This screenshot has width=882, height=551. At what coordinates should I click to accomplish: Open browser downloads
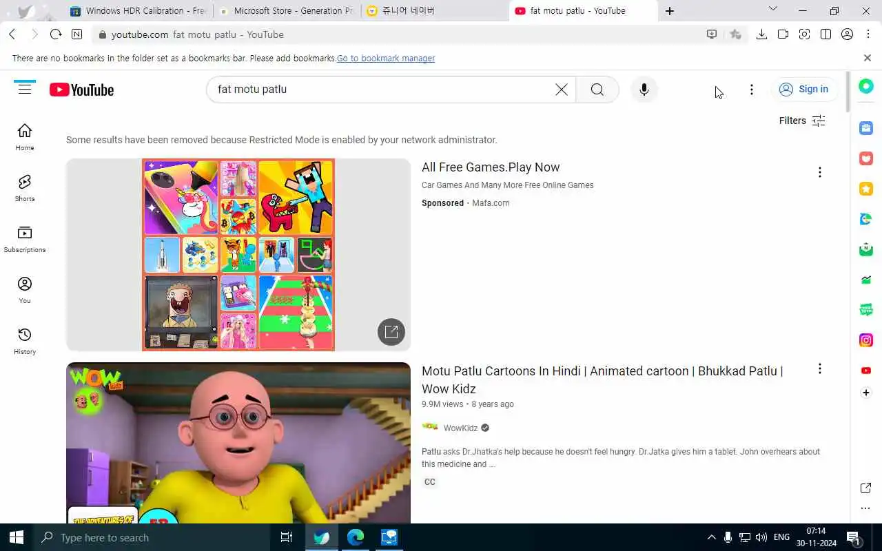coord(761,34)
